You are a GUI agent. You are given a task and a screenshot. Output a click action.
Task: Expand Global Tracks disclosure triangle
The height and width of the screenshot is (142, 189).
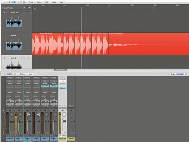pyautogui.click(x=2, y=8)
